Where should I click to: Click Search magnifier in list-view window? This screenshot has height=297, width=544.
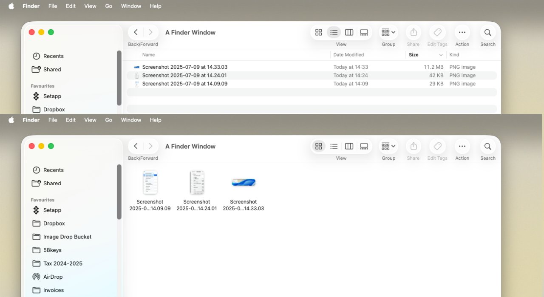tap(487, 32)
